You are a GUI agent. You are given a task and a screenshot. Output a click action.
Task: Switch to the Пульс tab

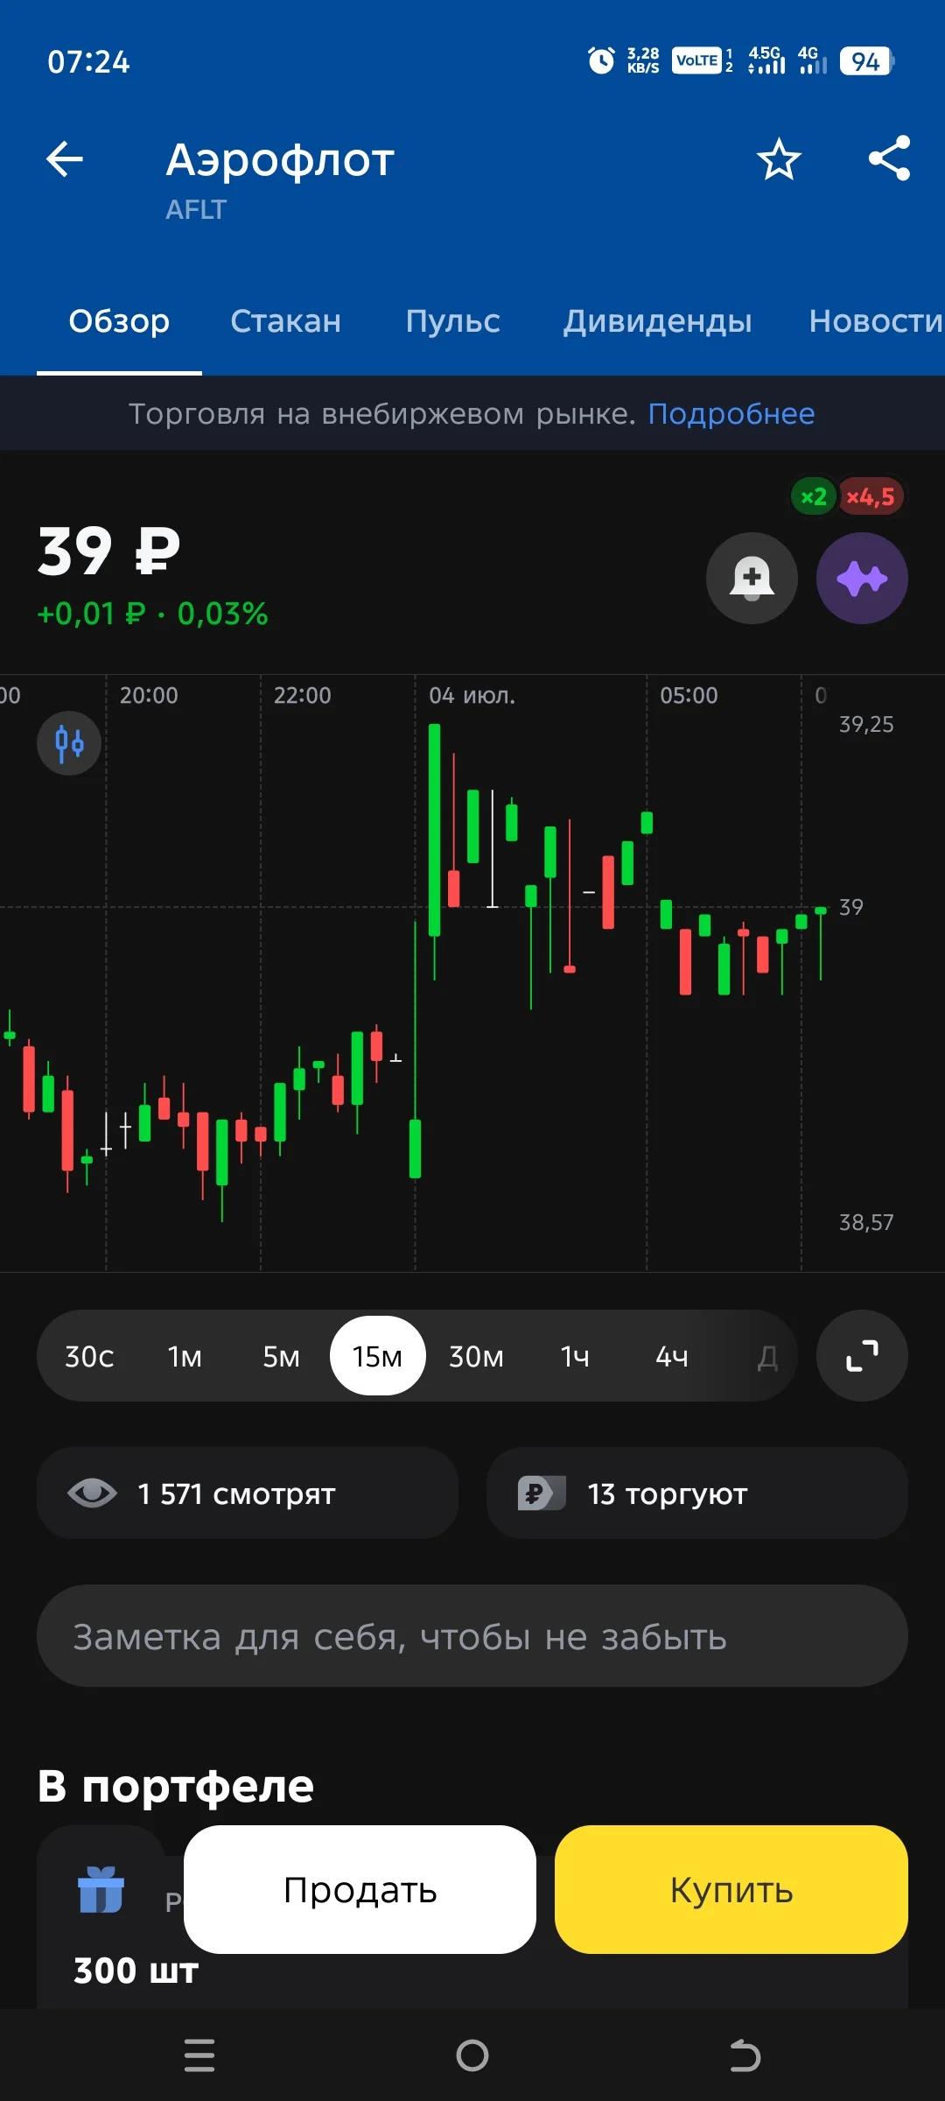[452, 321]
